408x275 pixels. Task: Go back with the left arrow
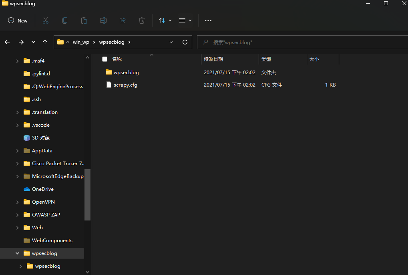pos(7,42)
